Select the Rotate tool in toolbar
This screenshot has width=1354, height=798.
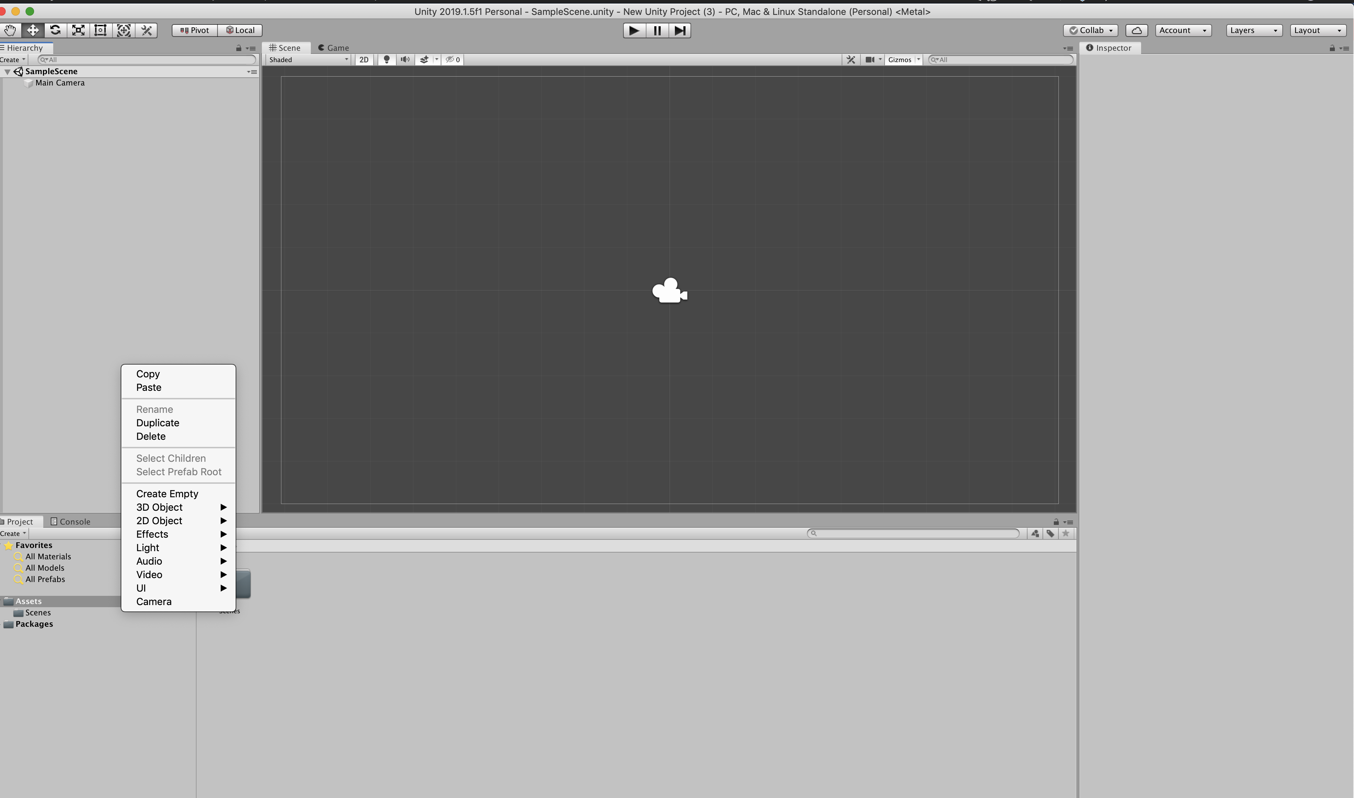(x=55, y=29)
